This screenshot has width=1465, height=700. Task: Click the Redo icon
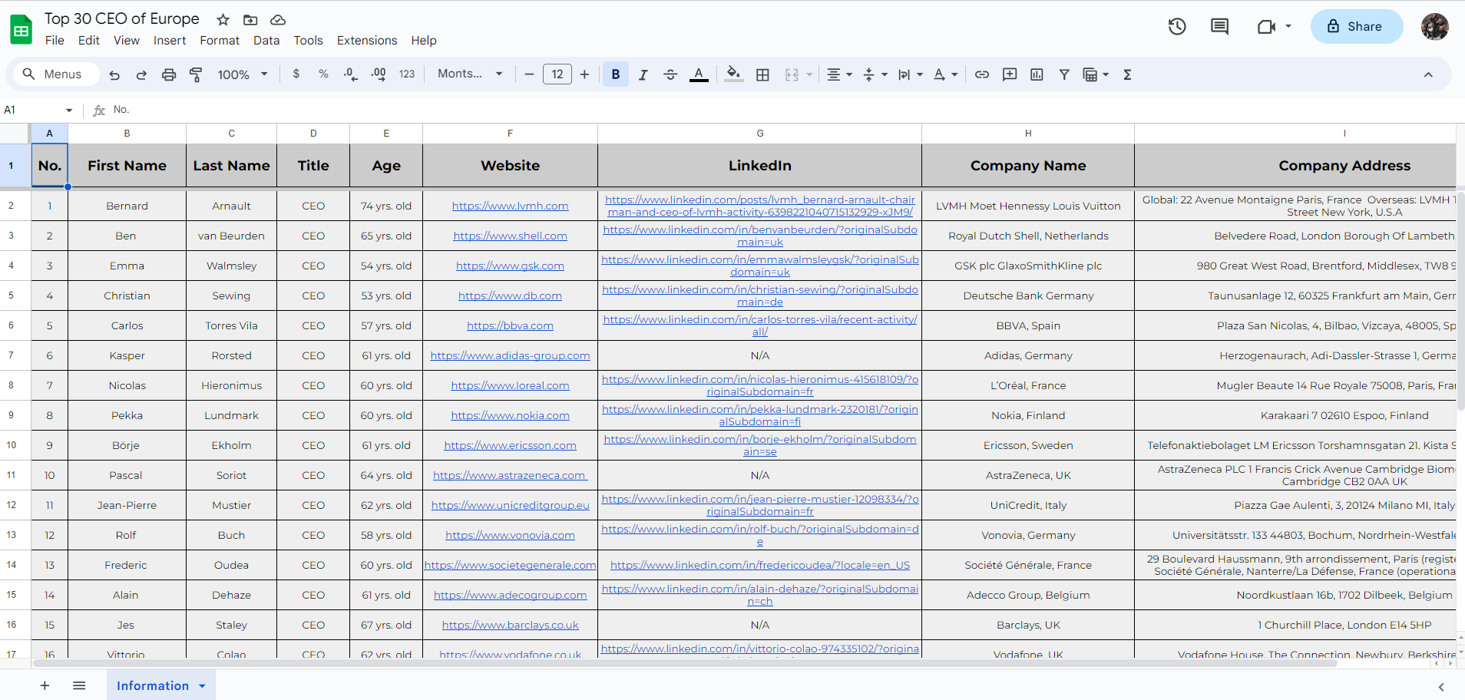pyautogui.click(x=141, y=74)
